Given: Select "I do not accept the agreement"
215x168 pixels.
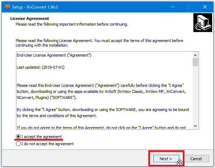Looking at the screenshot, I should click(18, 144).
